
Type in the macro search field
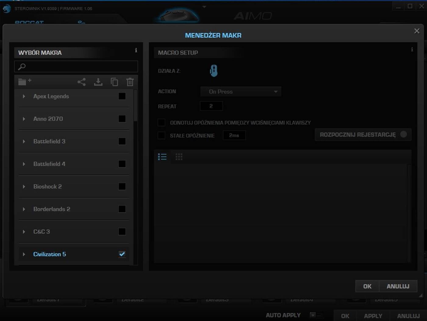[76, 66]
